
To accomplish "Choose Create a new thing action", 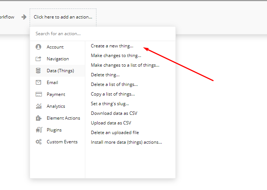I will [x=112, y=46].
